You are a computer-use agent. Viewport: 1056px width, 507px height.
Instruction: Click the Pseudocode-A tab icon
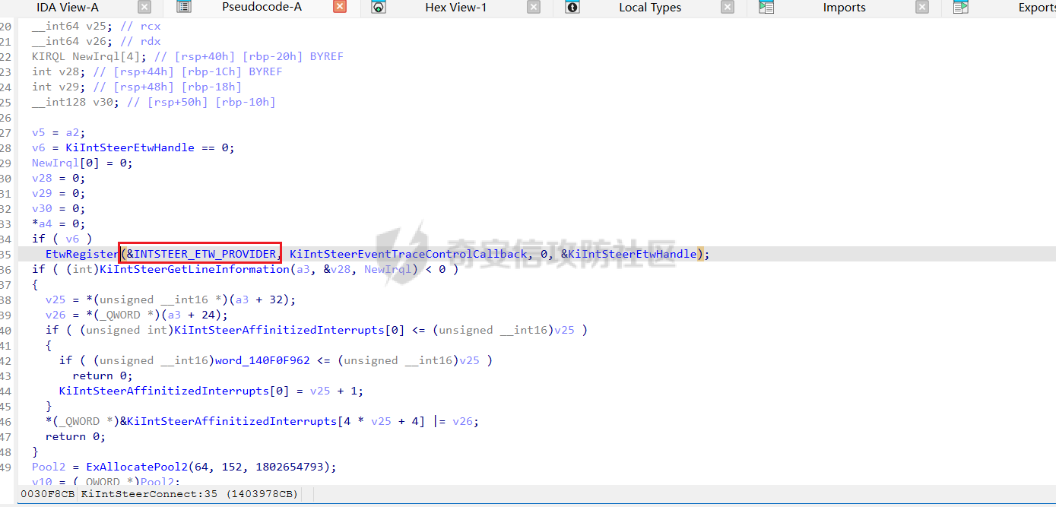click(184, 8)
